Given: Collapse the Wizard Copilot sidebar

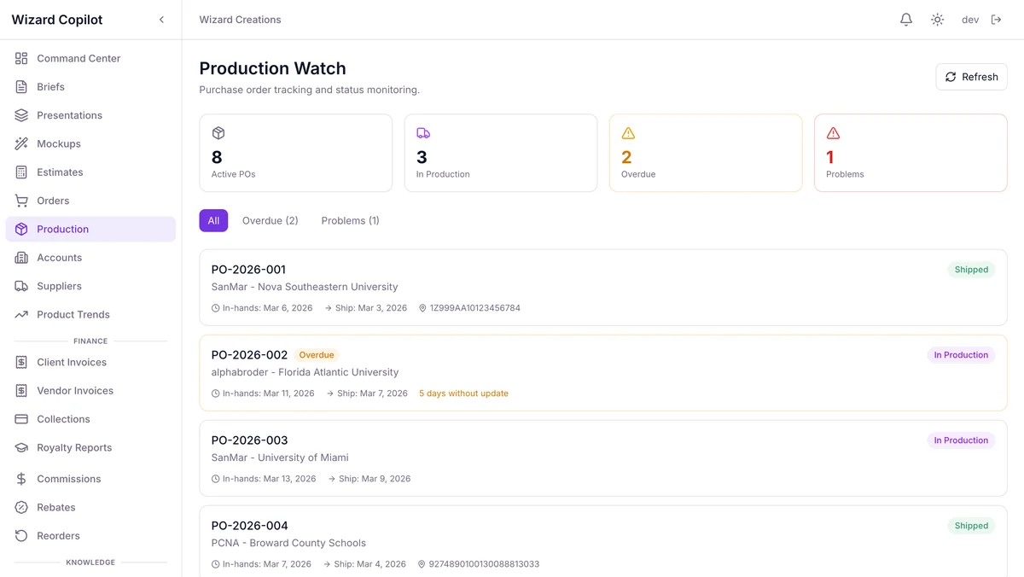Looking at the screenshot, I should tap(161, 20).
